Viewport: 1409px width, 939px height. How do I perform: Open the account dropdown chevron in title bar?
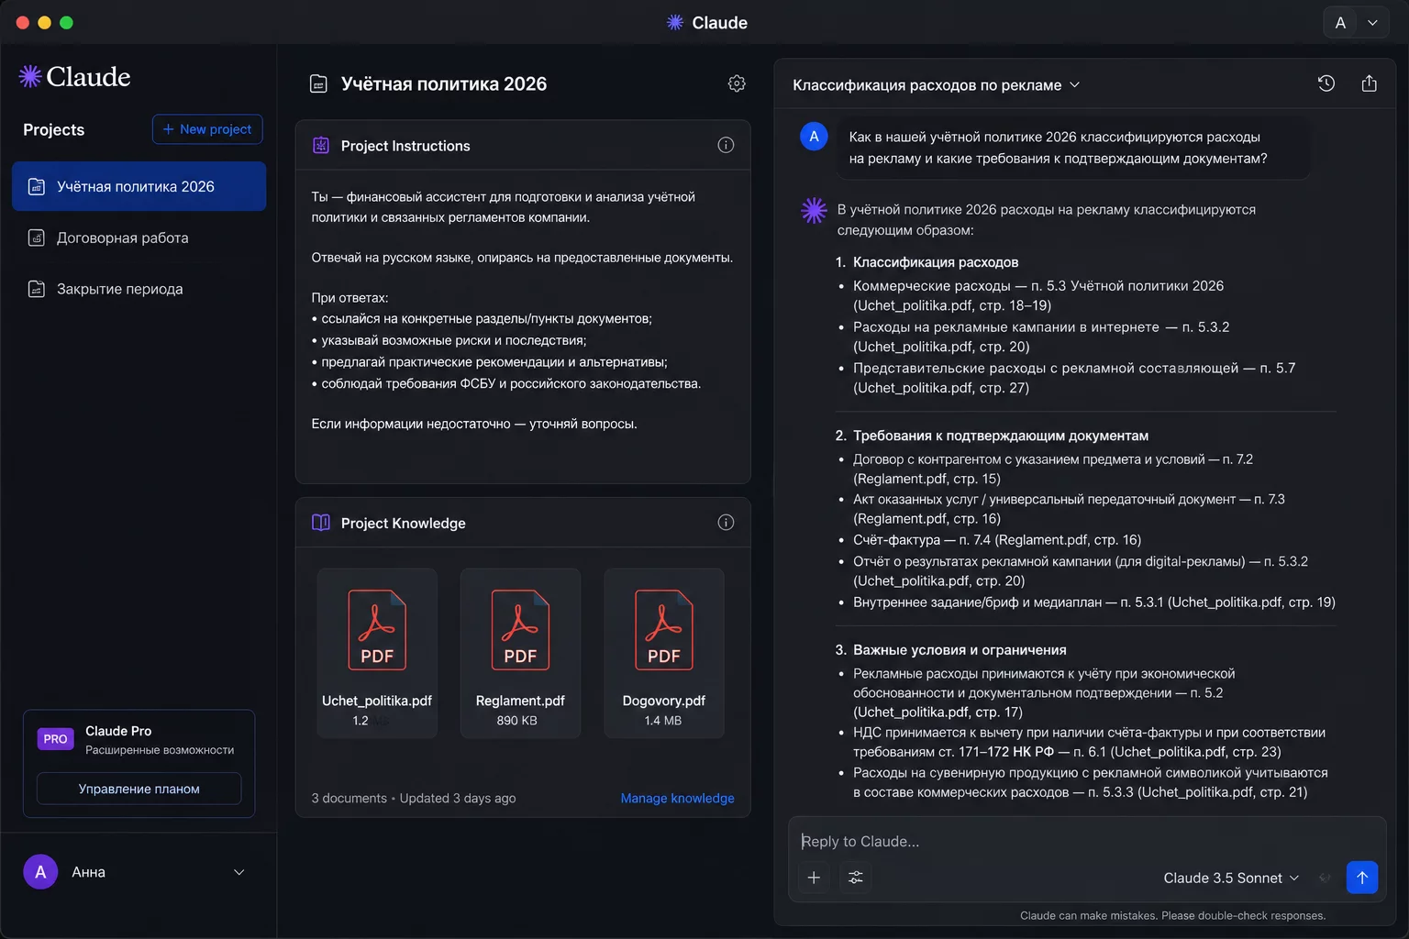coord(1372,23)
